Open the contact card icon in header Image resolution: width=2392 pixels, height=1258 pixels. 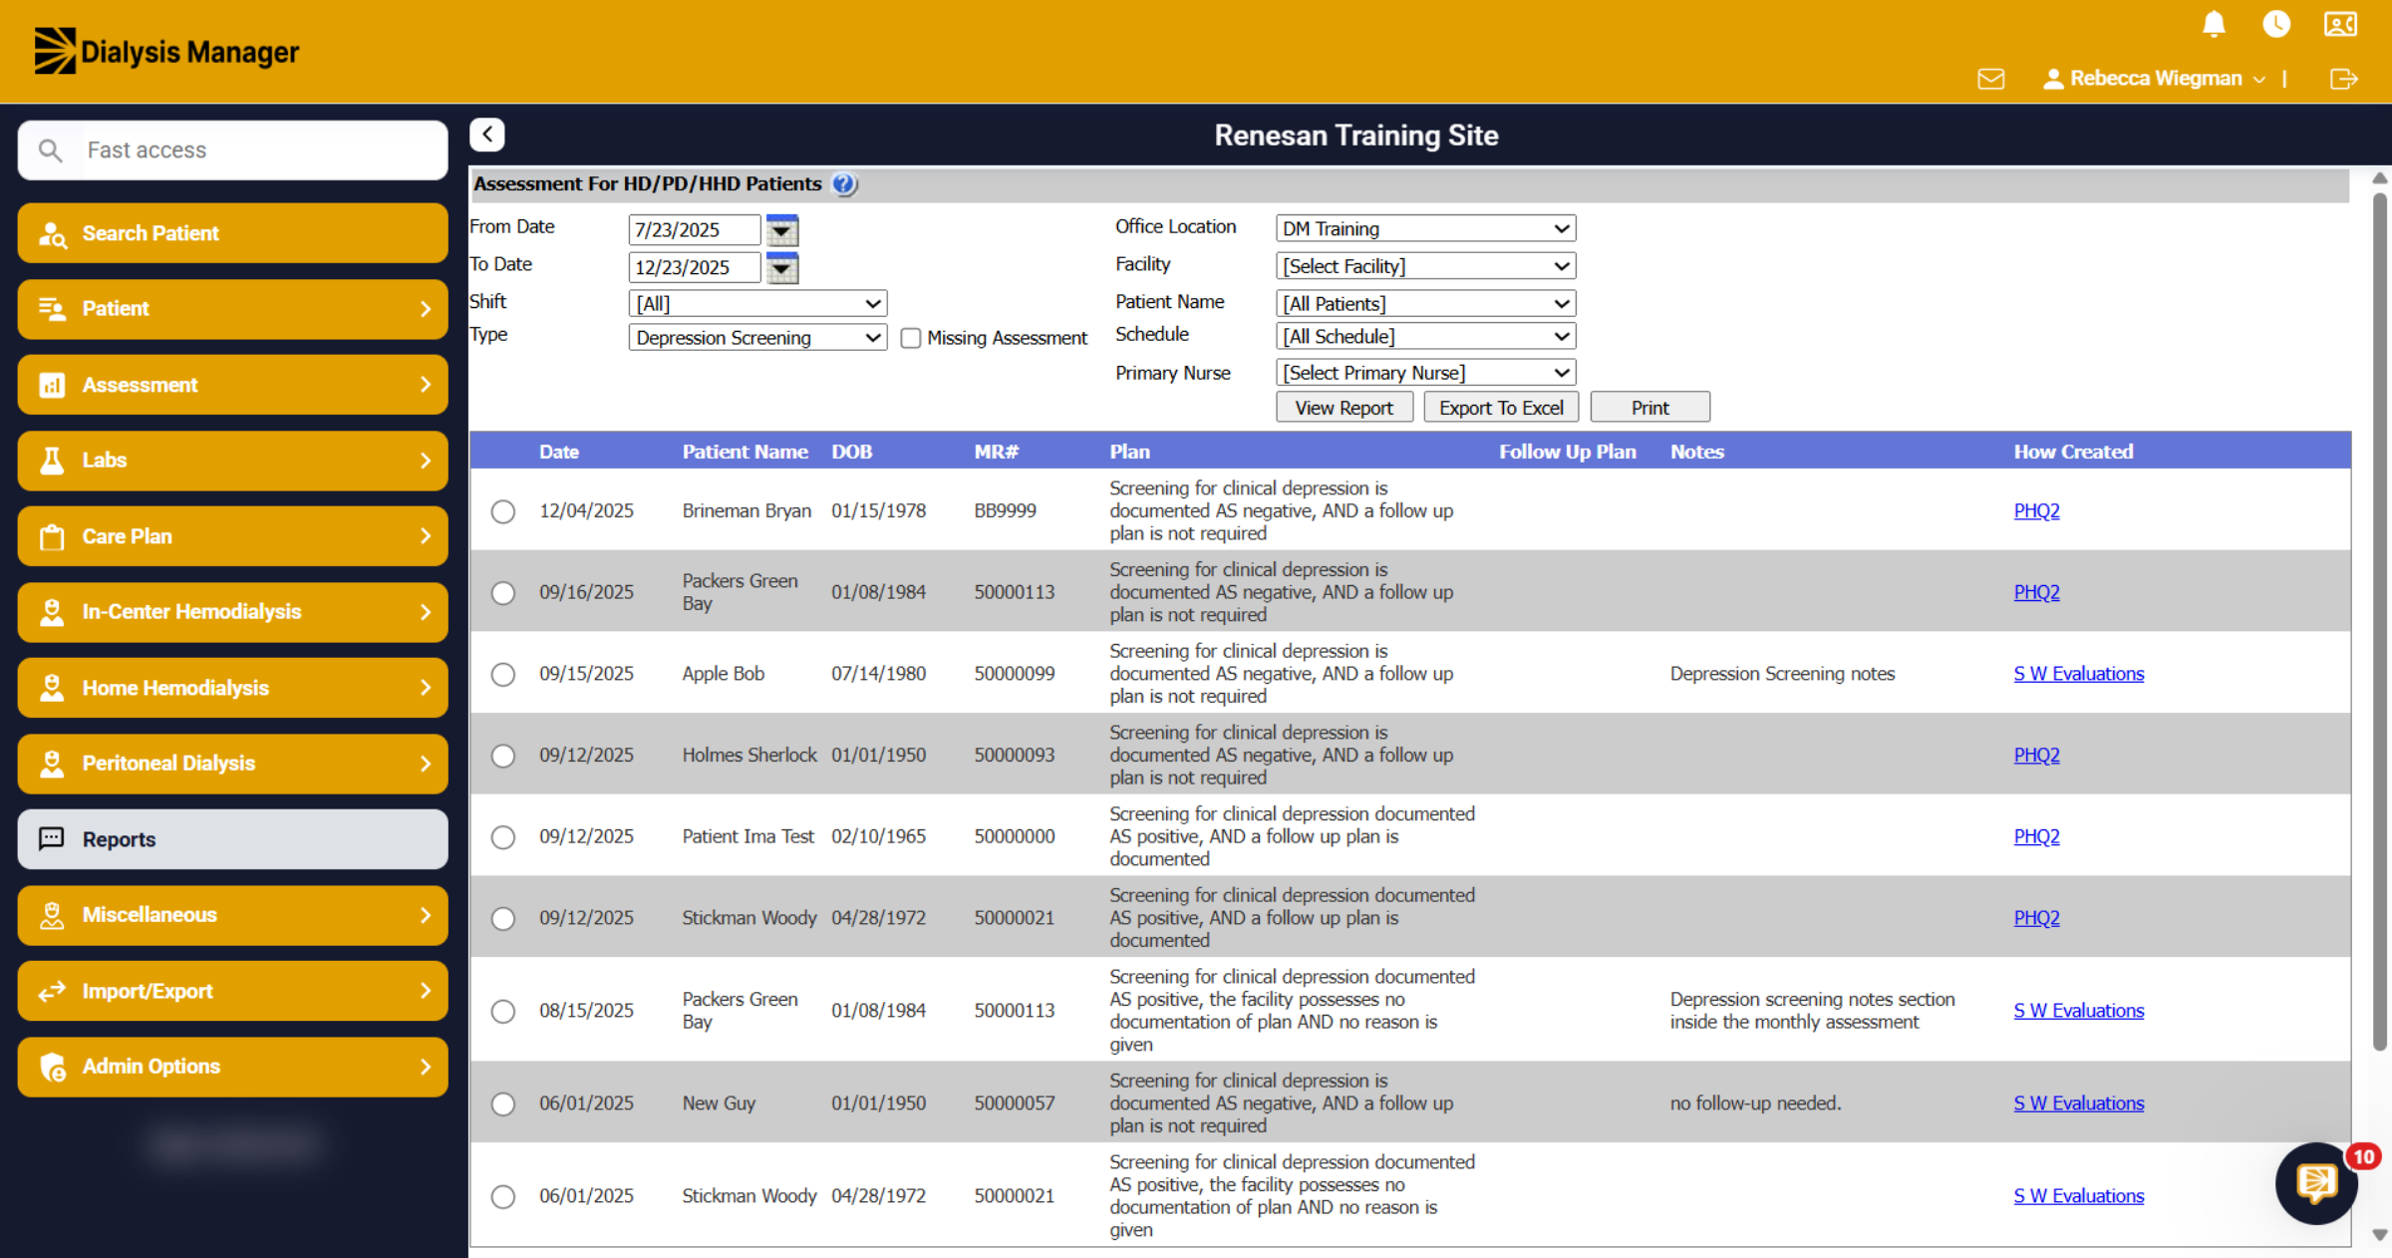click(x=2340, y=24)
